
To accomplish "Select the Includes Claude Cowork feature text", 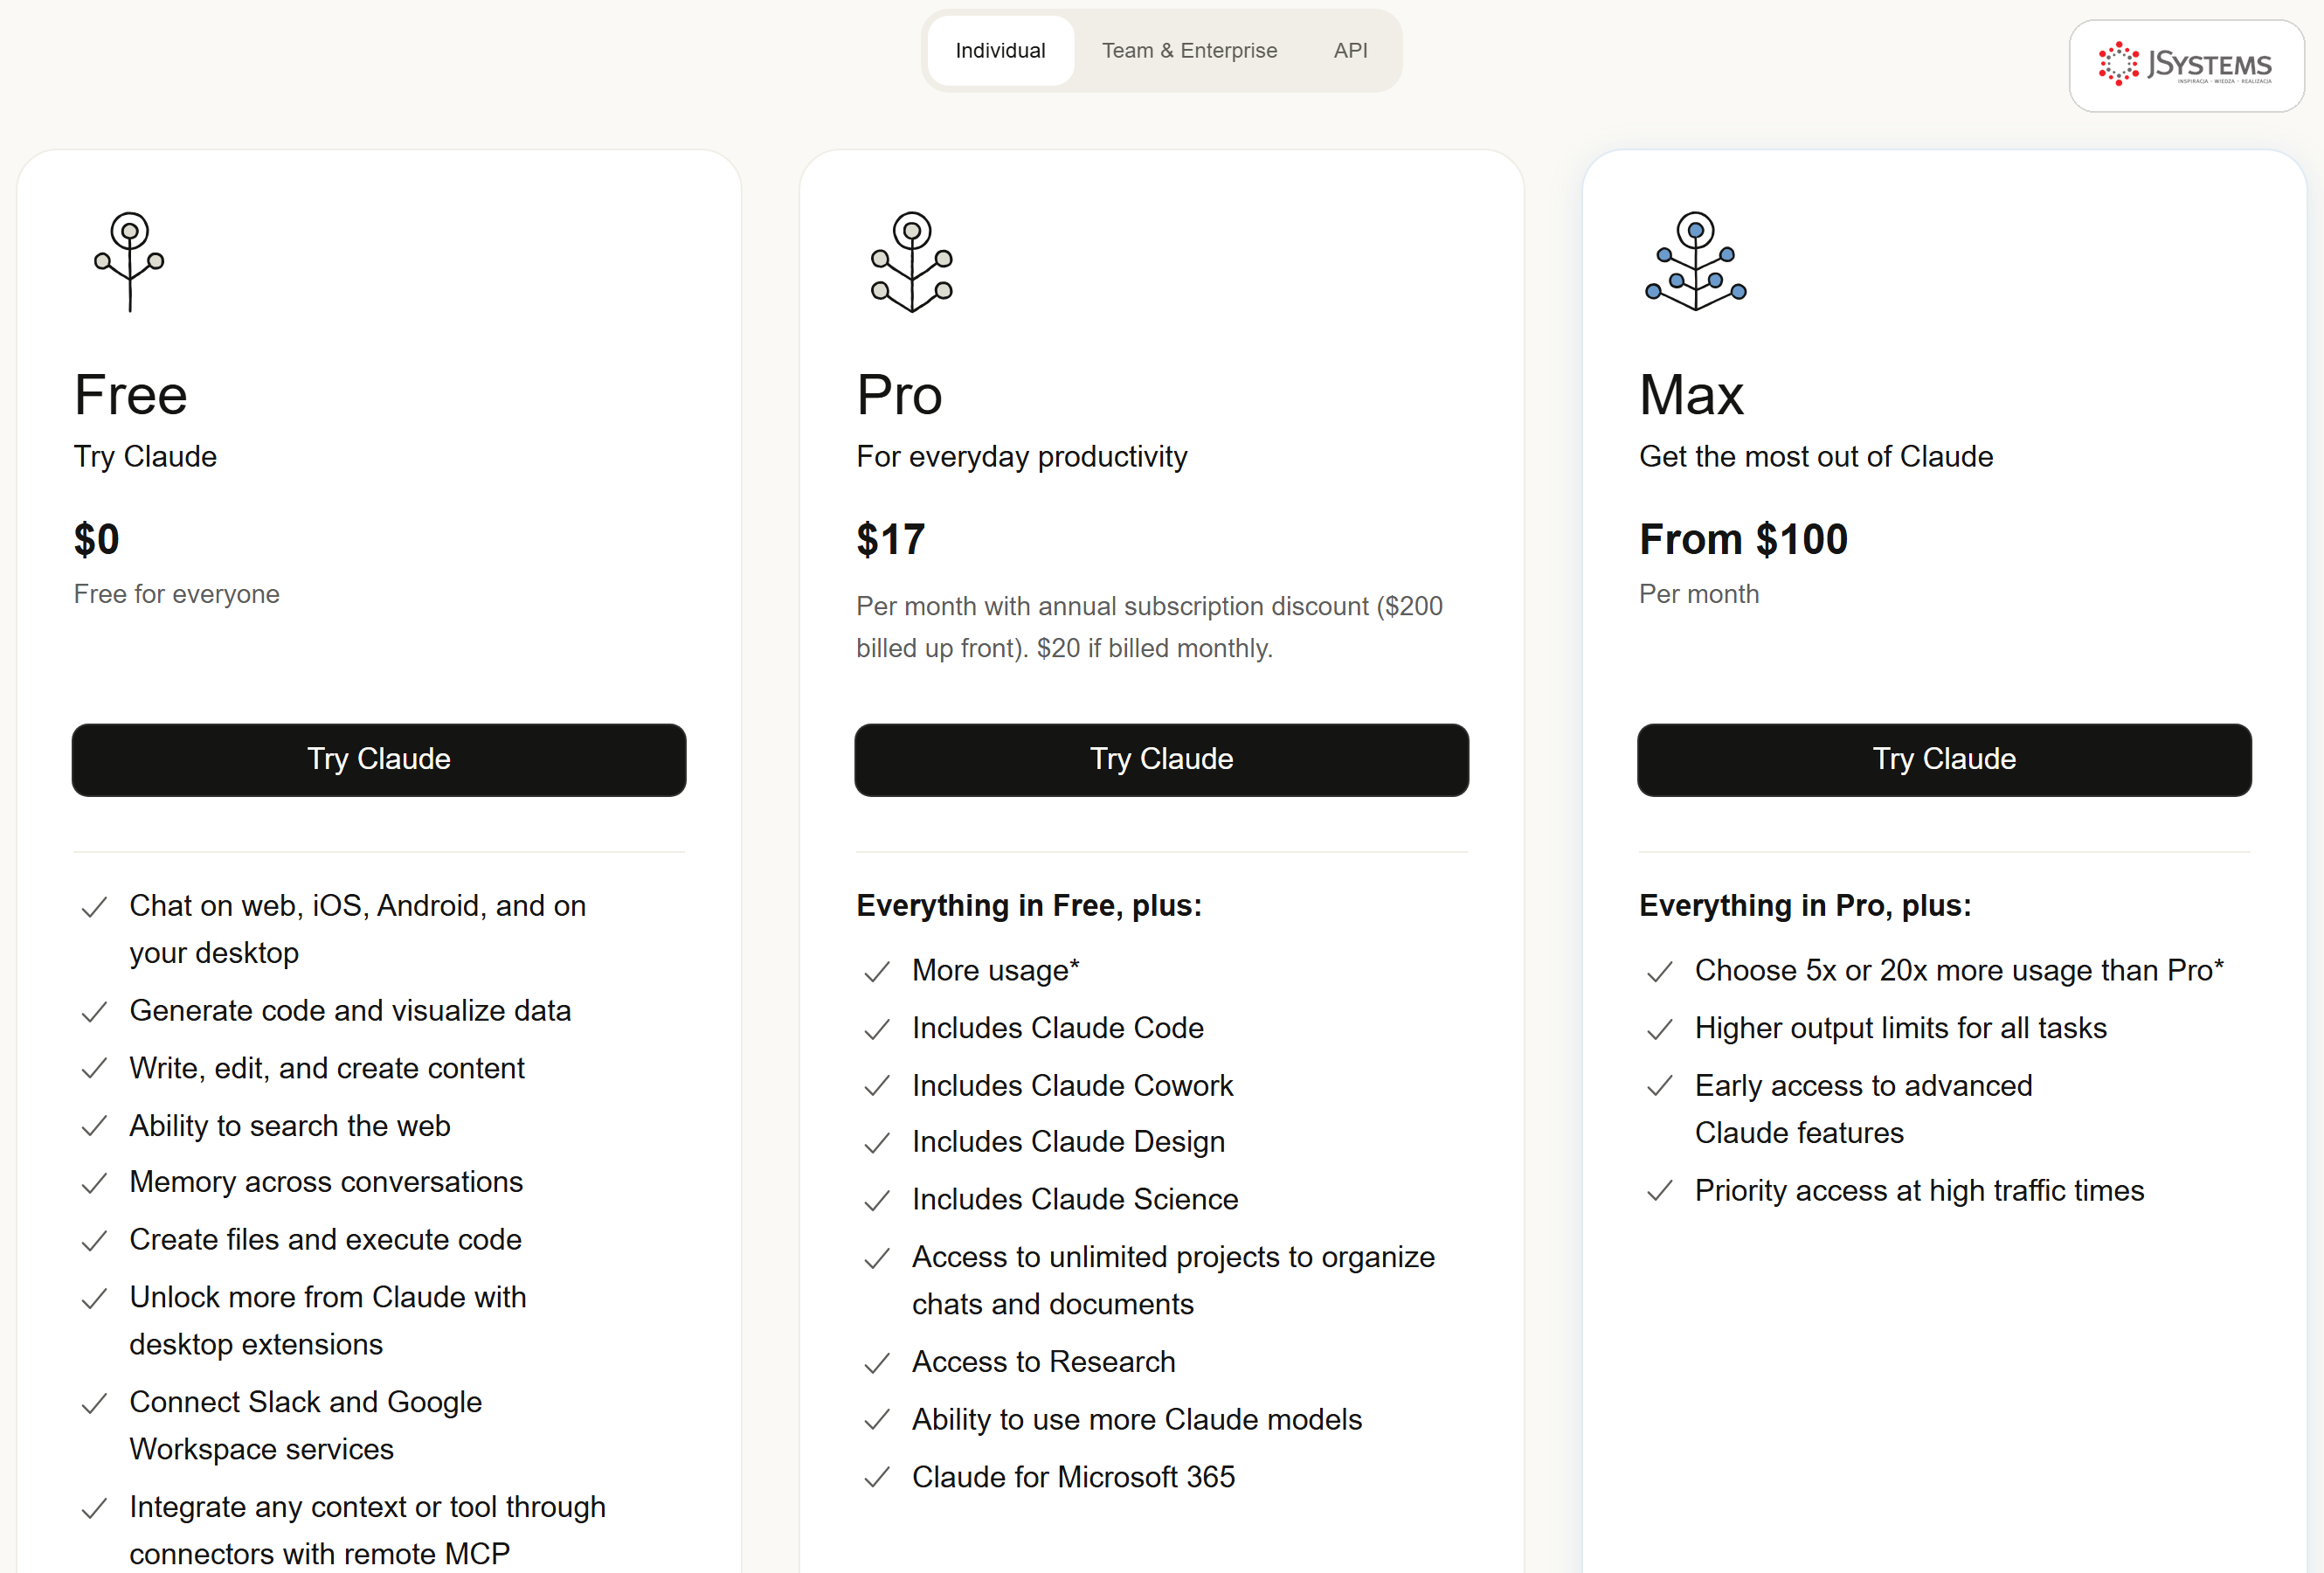I will (1072, 1085).
